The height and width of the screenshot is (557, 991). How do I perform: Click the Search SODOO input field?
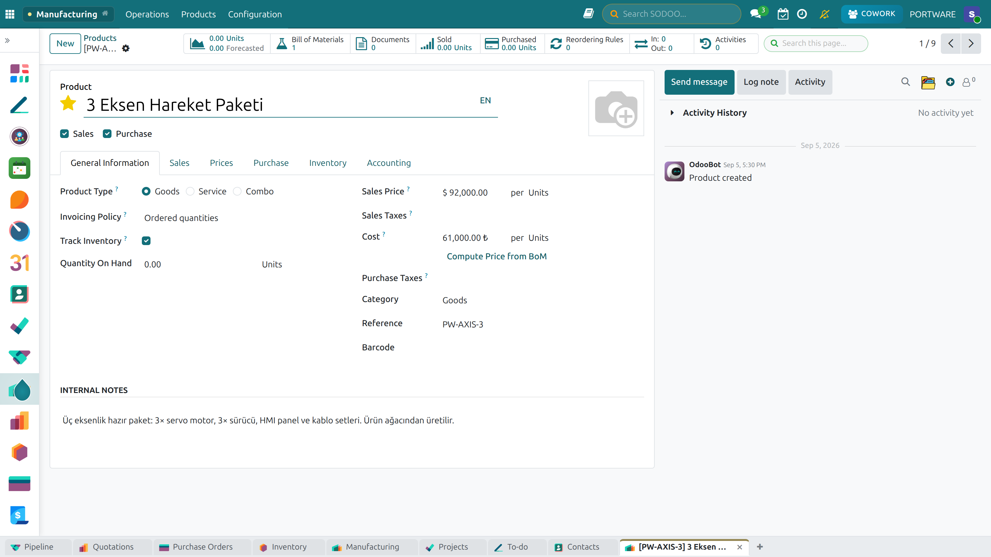coord(671,14)
